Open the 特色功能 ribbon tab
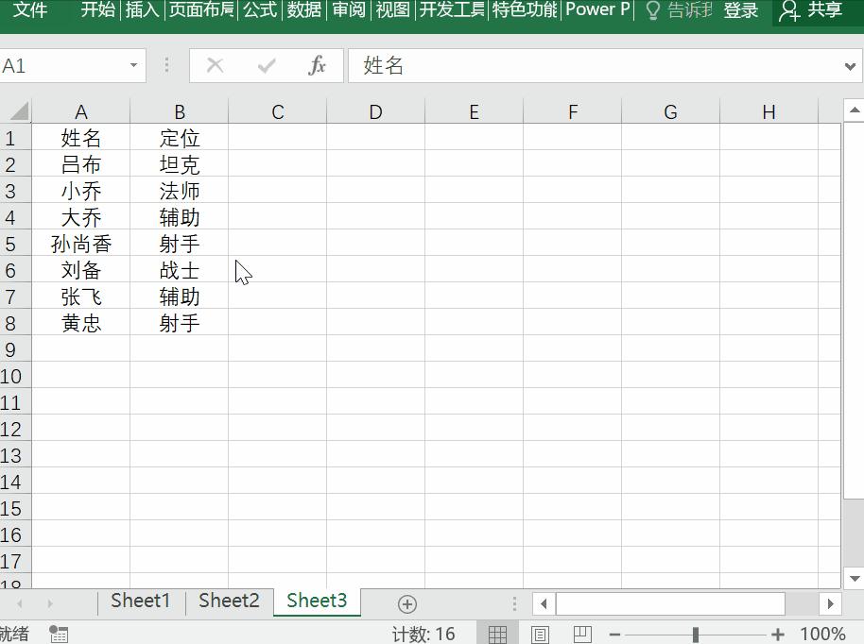864x644 pixels. 525,9
